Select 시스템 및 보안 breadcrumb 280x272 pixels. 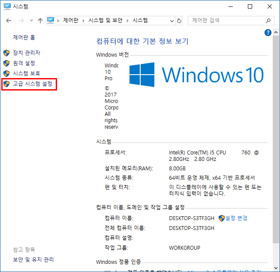pos(105,20)
